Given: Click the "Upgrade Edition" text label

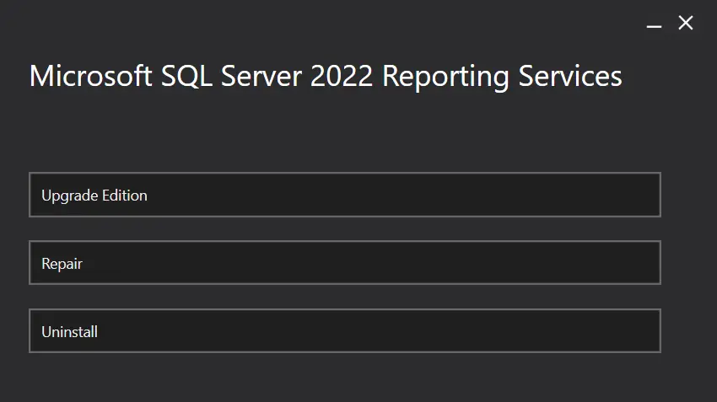Looking at the screenshot, I should 94,196.
